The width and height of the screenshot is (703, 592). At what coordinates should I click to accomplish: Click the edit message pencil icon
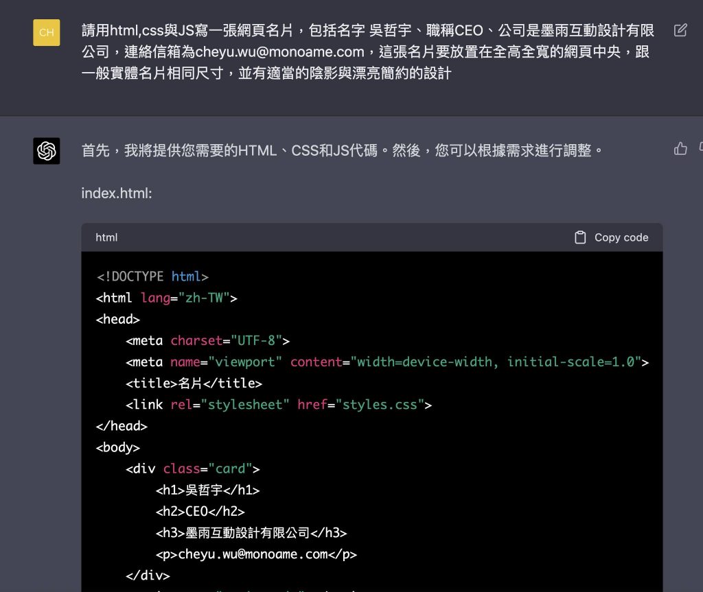[680, 30]
